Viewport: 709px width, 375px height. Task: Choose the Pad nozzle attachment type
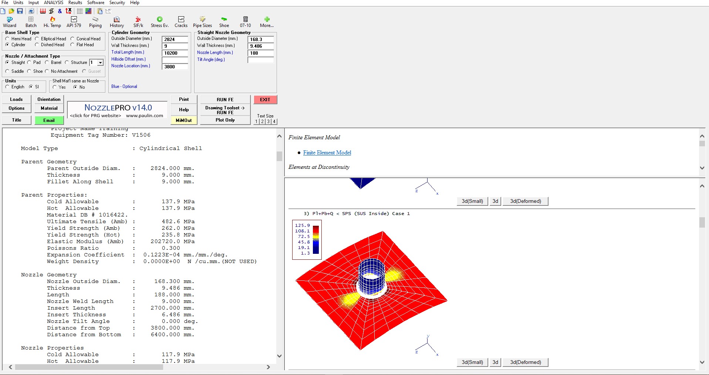point(29,62)
